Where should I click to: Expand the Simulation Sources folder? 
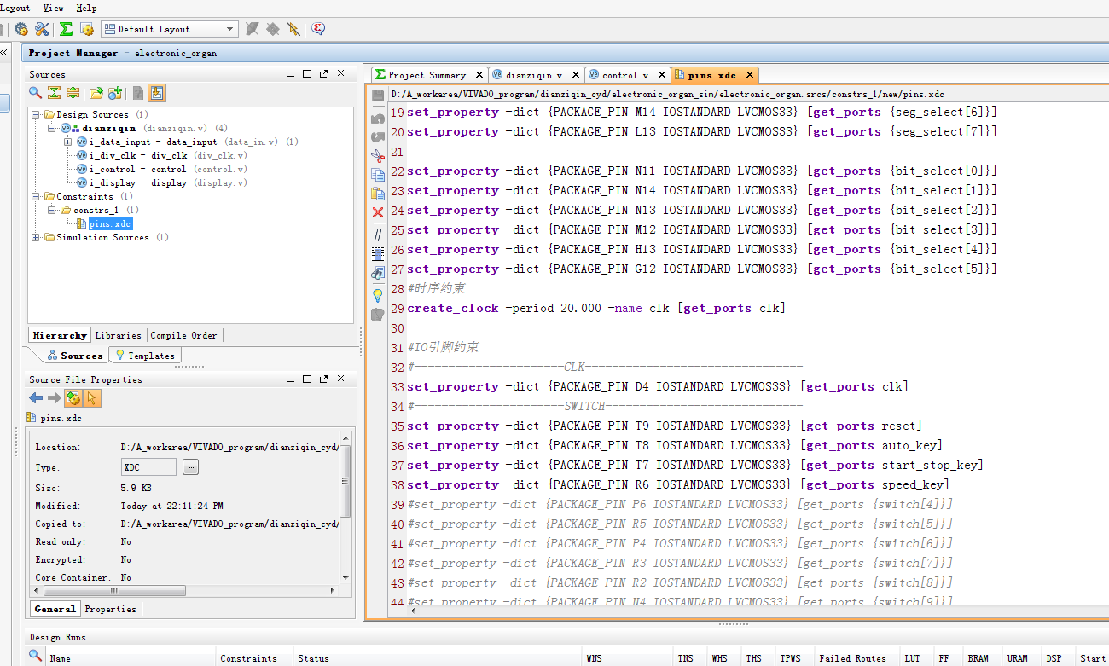click(36, 237)
